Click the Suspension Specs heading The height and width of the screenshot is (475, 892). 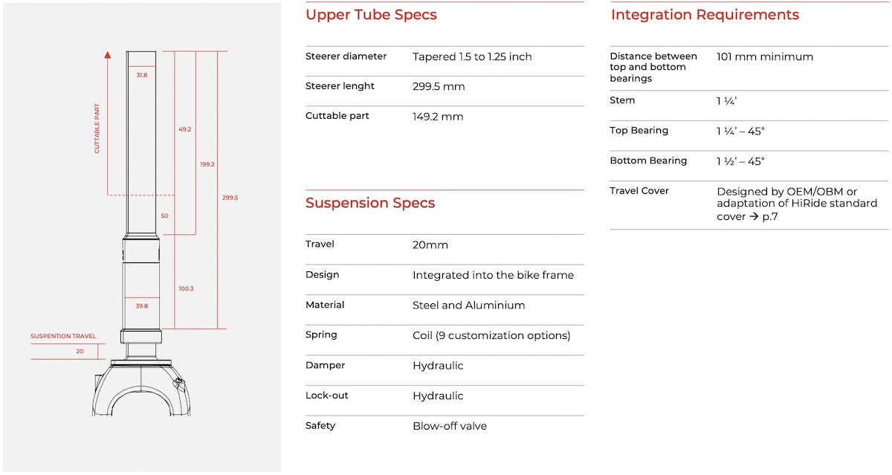tap(370, 203)
